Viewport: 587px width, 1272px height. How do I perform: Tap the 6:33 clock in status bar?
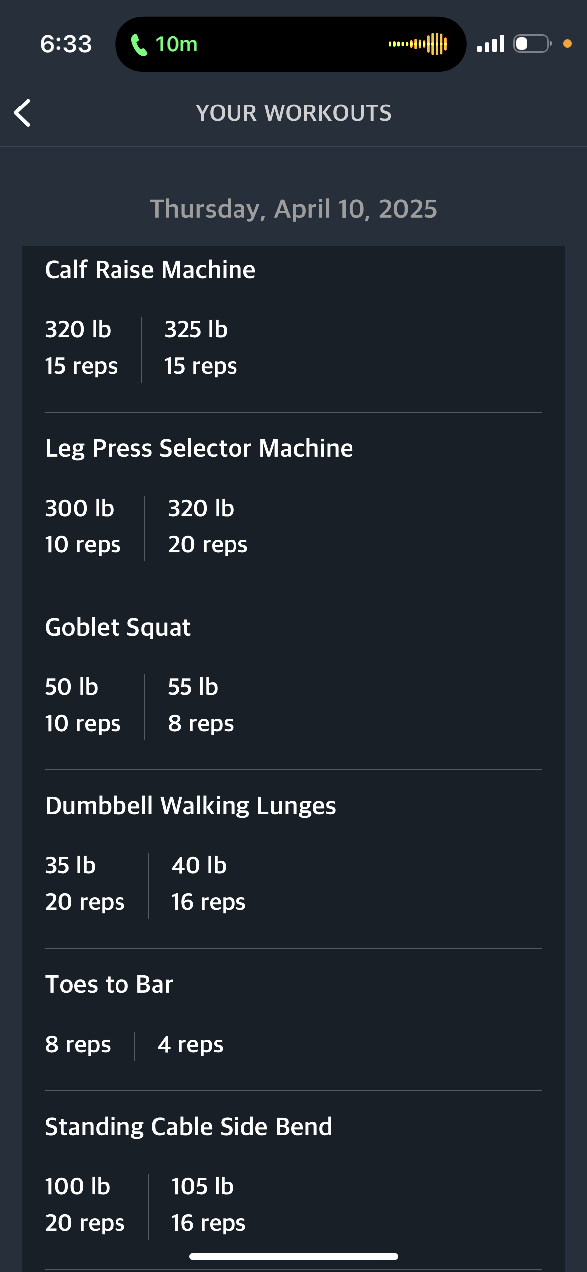point(66,44)
